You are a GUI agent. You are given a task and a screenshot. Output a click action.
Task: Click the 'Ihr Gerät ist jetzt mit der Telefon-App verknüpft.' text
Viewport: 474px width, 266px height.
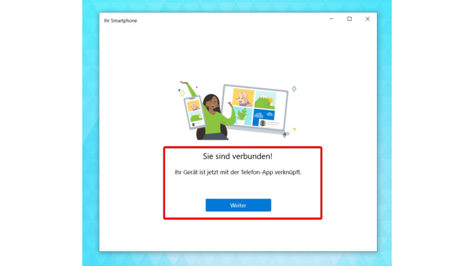pos(238,172)
